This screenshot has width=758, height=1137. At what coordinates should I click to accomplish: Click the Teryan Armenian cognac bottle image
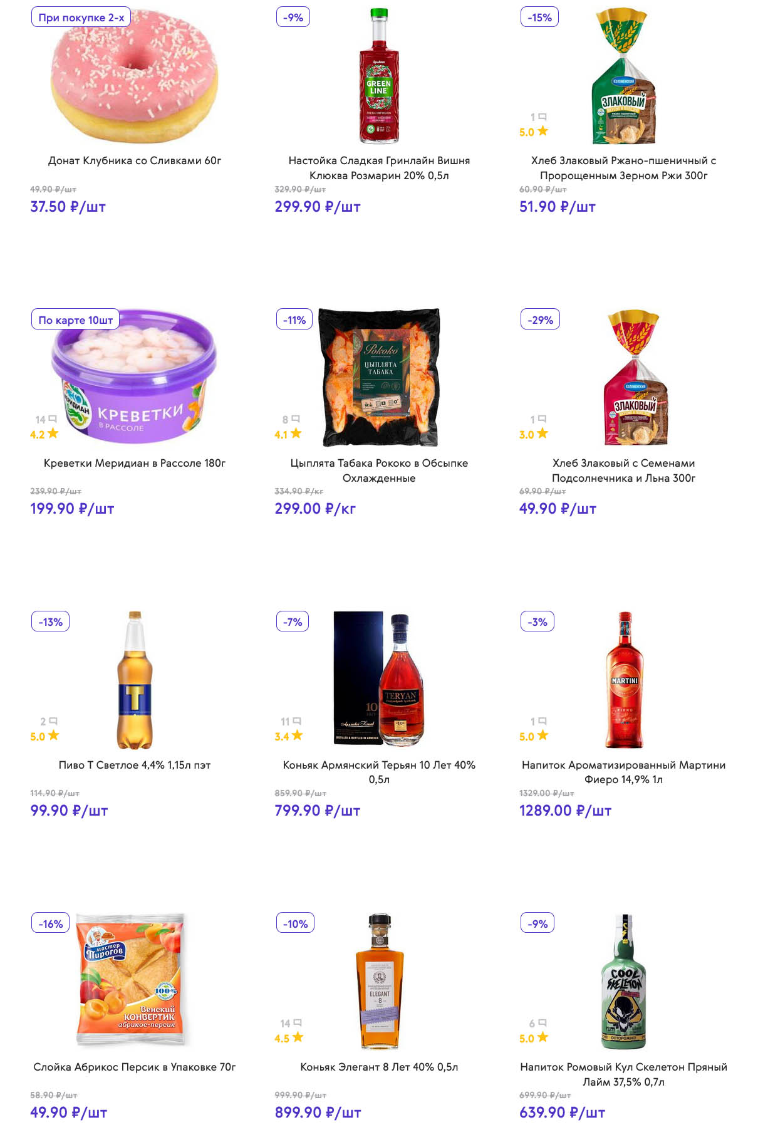379,679
